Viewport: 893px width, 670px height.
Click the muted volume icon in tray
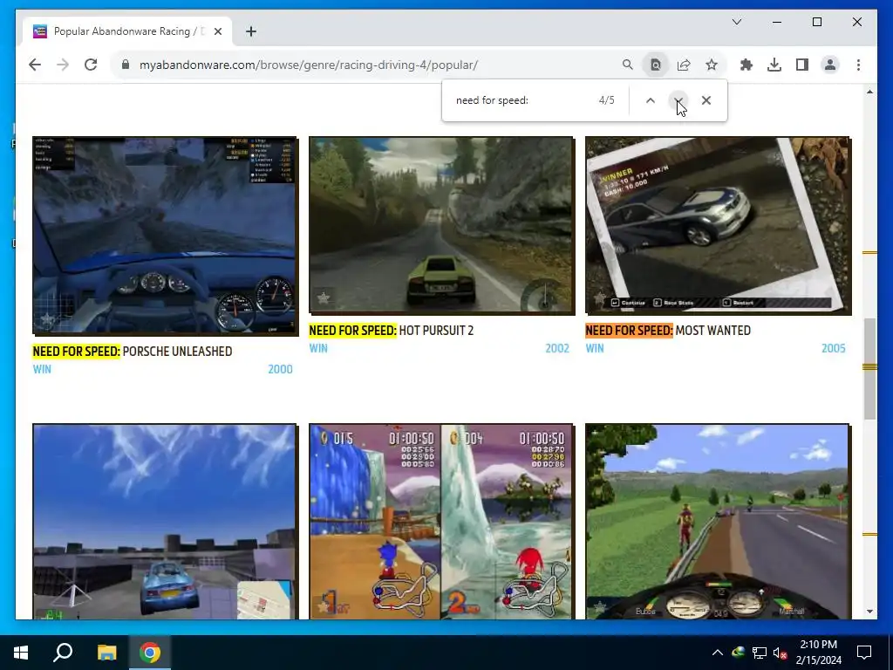click(780, 653)
